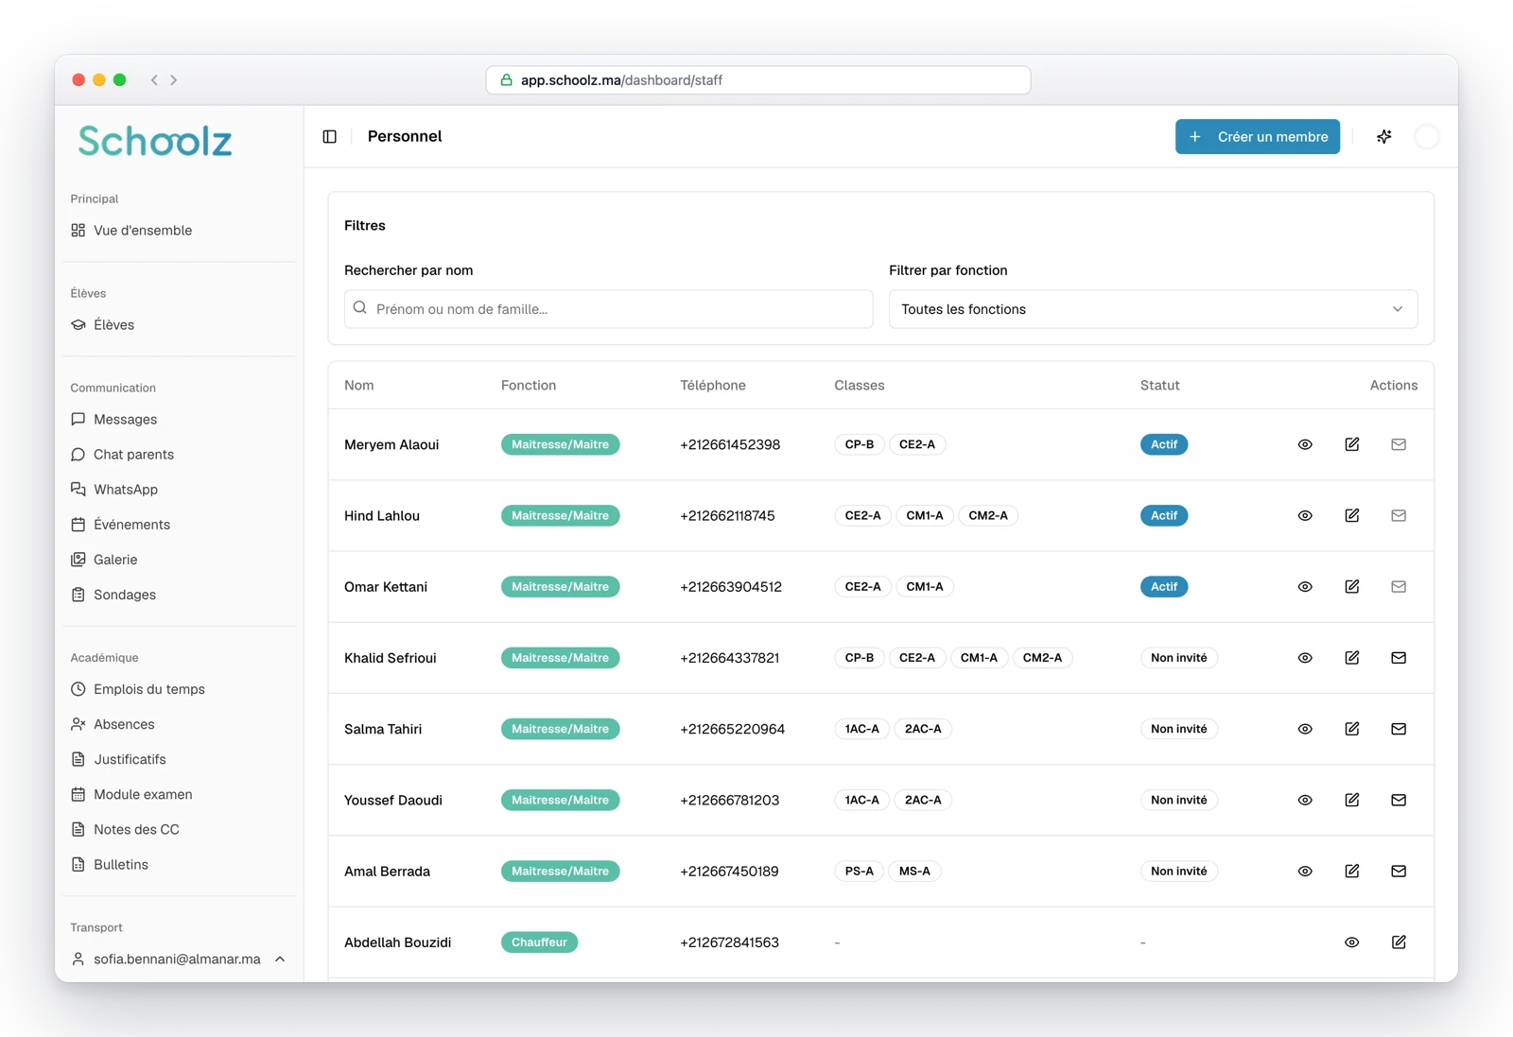Send invitation email to Khalid Sefrioui
1513x1037 pixels.
tap(1399, 658)
